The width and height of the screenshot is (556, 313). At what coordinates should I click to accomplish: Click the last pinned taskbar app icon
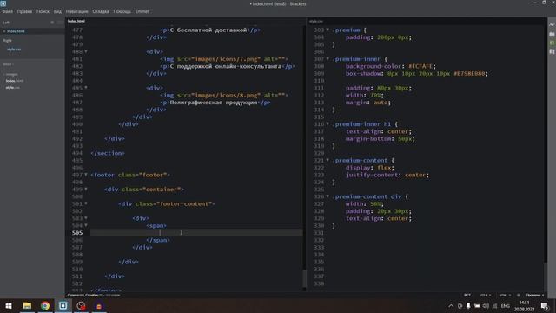tap(99, 305)
